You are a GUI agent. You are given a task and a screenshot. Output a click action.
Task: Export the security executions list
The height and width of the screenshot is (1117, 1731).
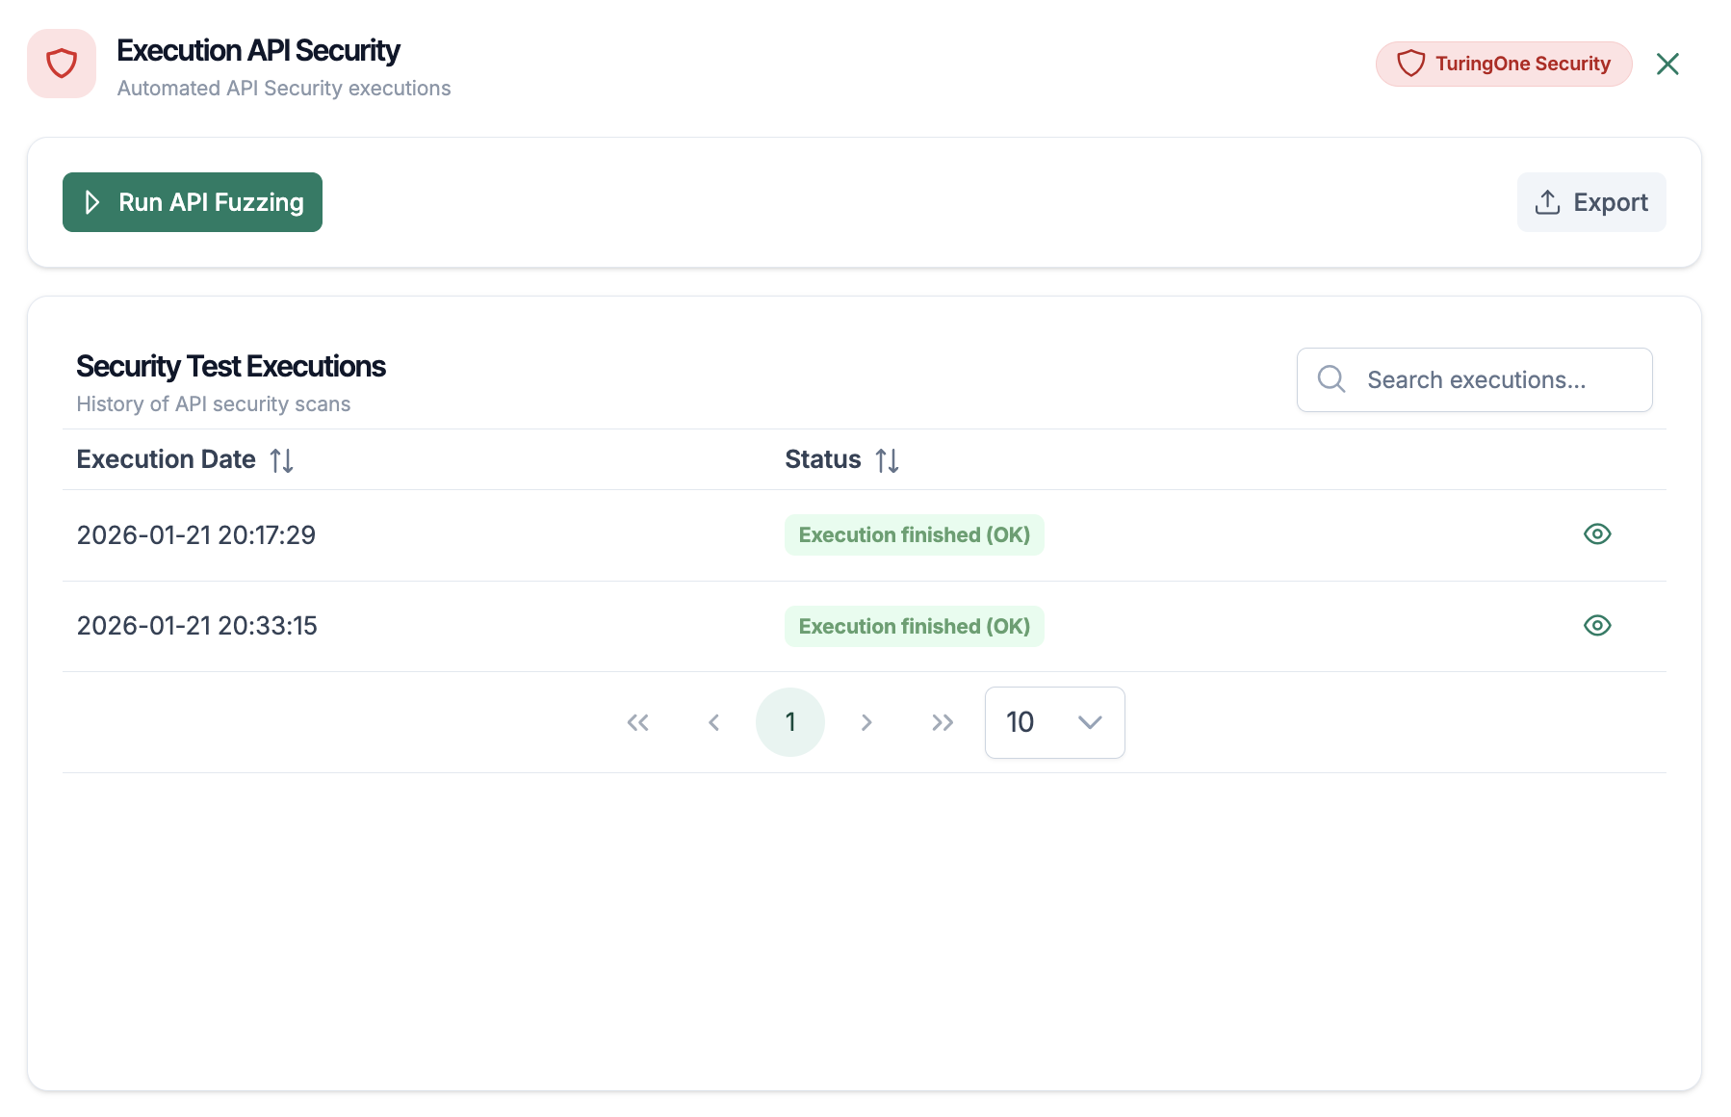pyautogui.click(x=1591, y=202)
